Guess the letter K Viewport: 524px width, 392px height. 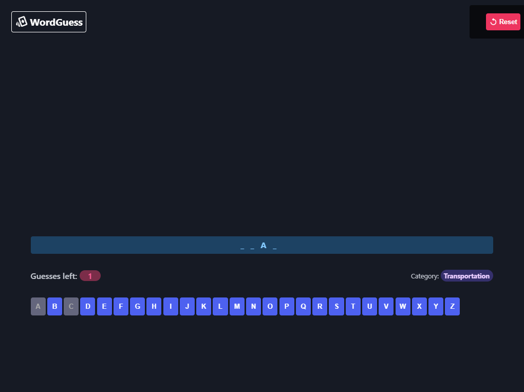(x=203, y=306)
